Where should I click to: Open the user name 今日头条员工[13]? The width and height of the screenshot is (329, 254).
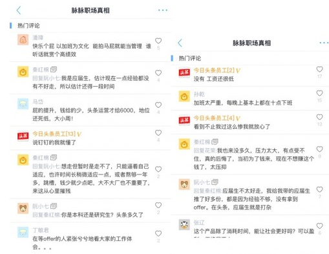click(54, 134)
